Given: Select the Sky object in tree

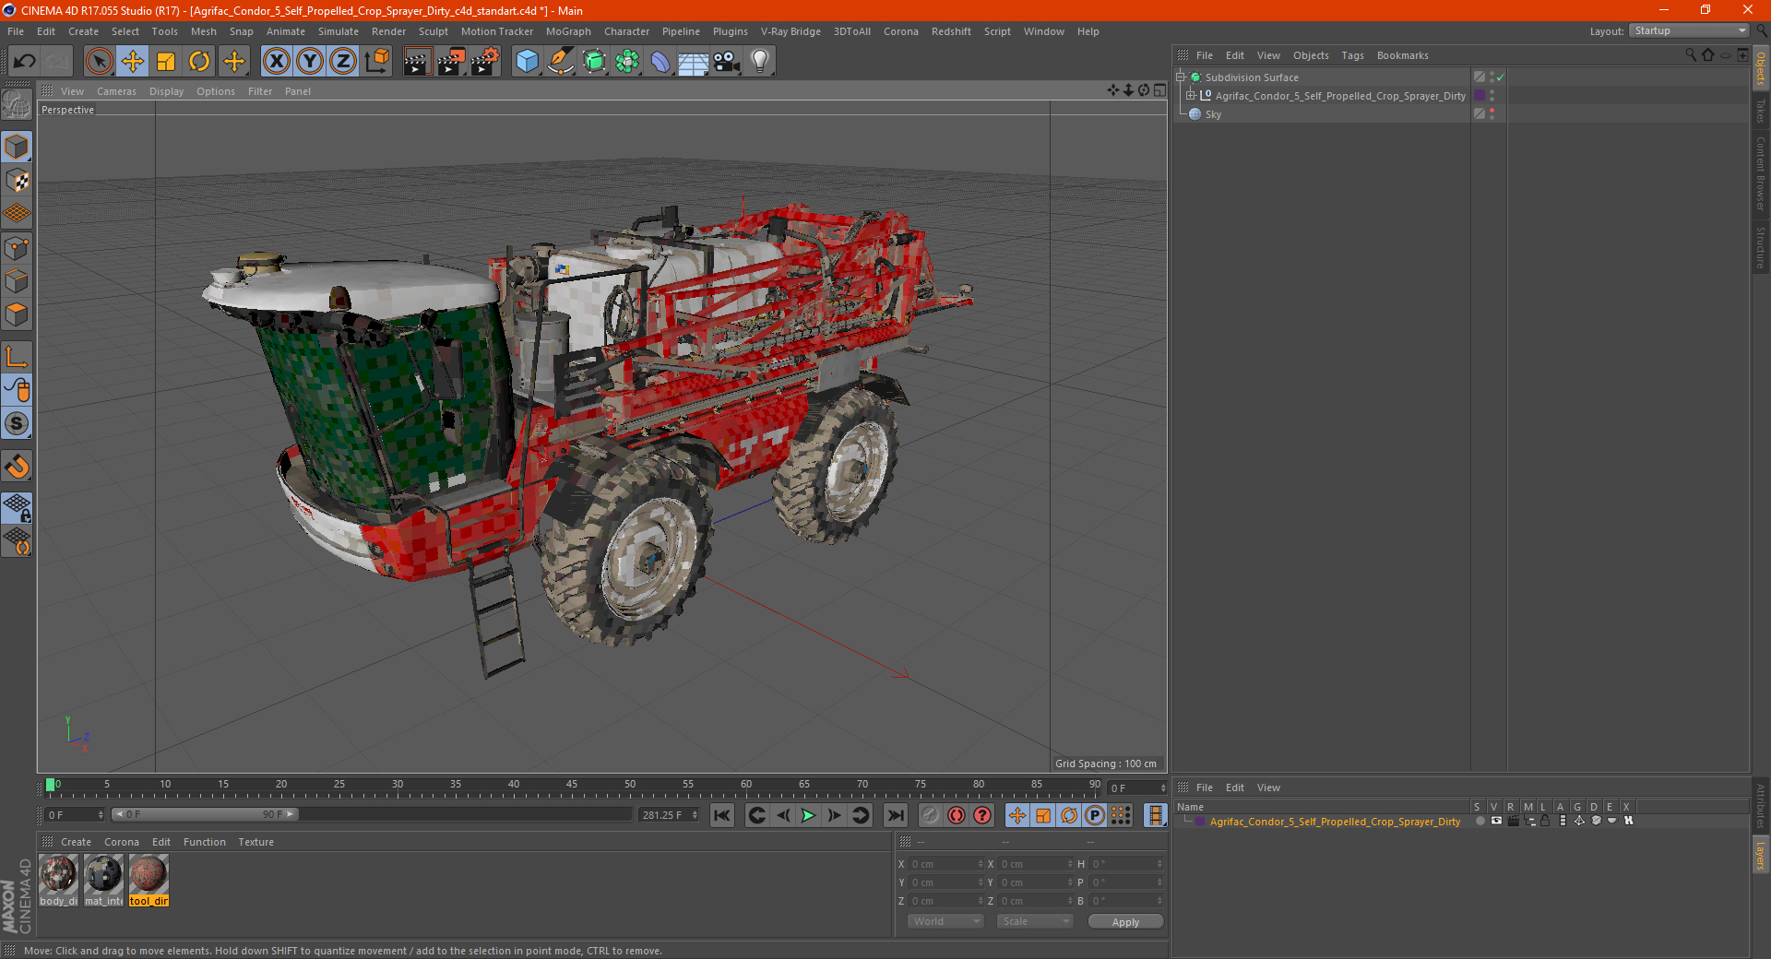Looking at the screenshot, I should (1213, 114).
